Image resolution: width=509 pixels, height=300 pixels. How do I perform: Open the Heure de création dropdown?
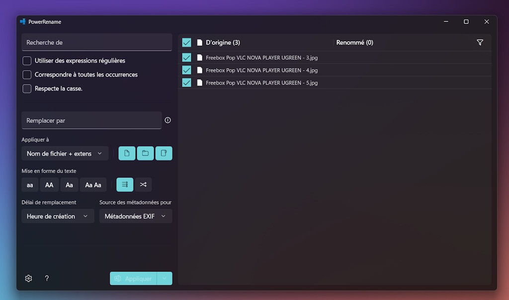coord(57,216)
